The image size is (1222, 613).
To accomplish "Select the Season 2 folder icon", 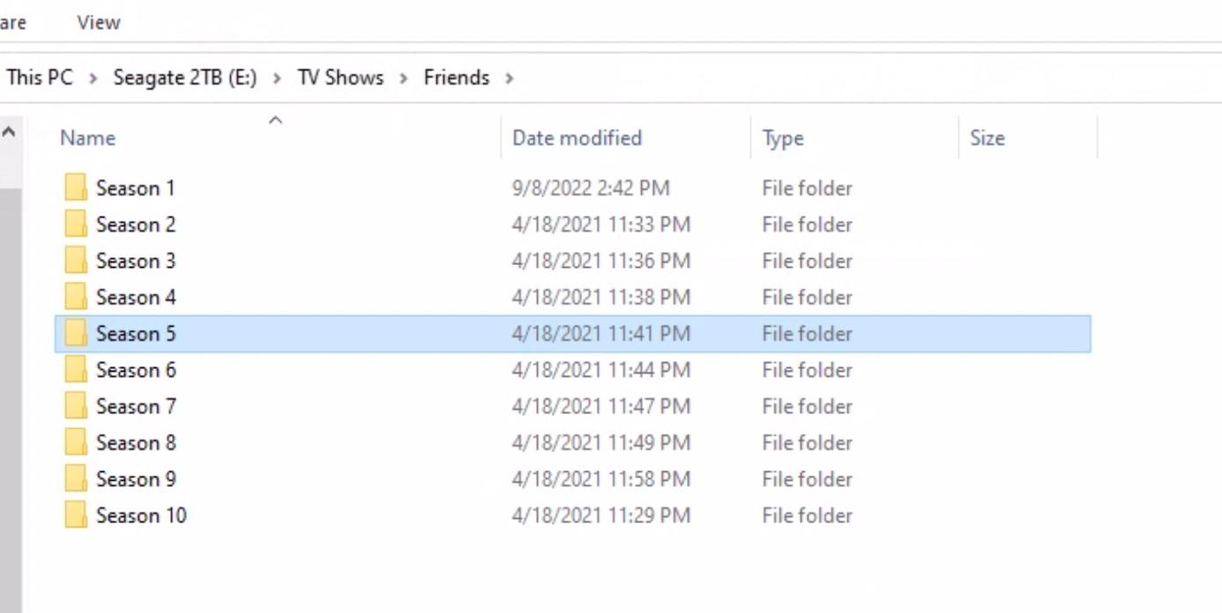I will click(76, 225).
